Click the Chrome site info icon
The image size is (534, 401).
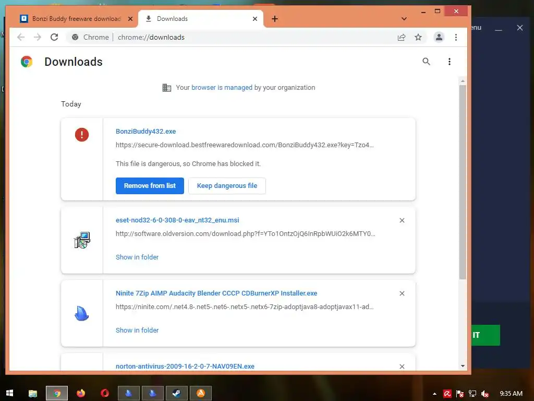tap(75, 37)
